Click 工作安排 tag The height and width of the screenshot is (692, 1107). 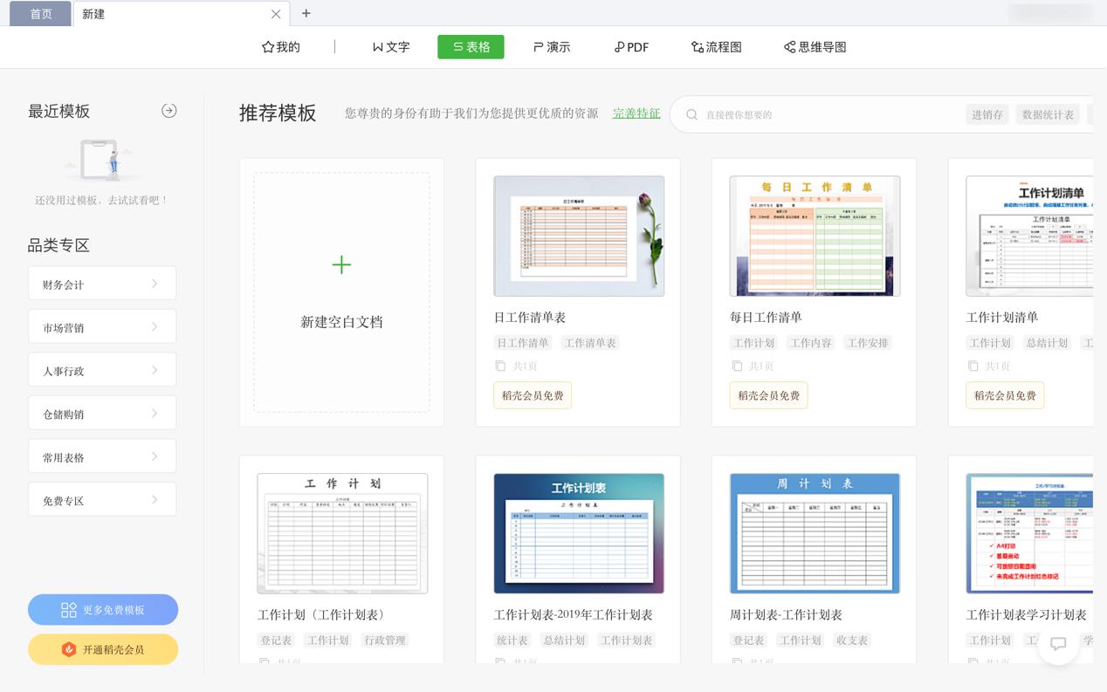click(x=868, y=343)
